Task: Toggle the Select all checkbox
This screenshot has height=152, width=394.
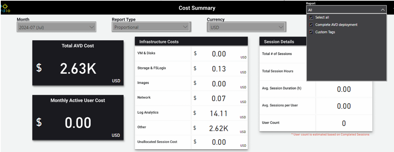Action: click(311, 18)
